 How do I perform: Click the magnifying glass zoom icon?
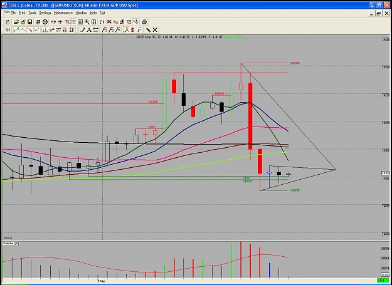[87, 22]
